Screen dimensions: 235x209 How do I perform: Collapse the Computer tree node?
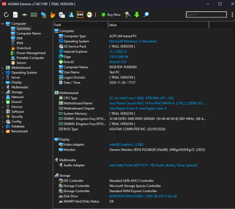2,24
